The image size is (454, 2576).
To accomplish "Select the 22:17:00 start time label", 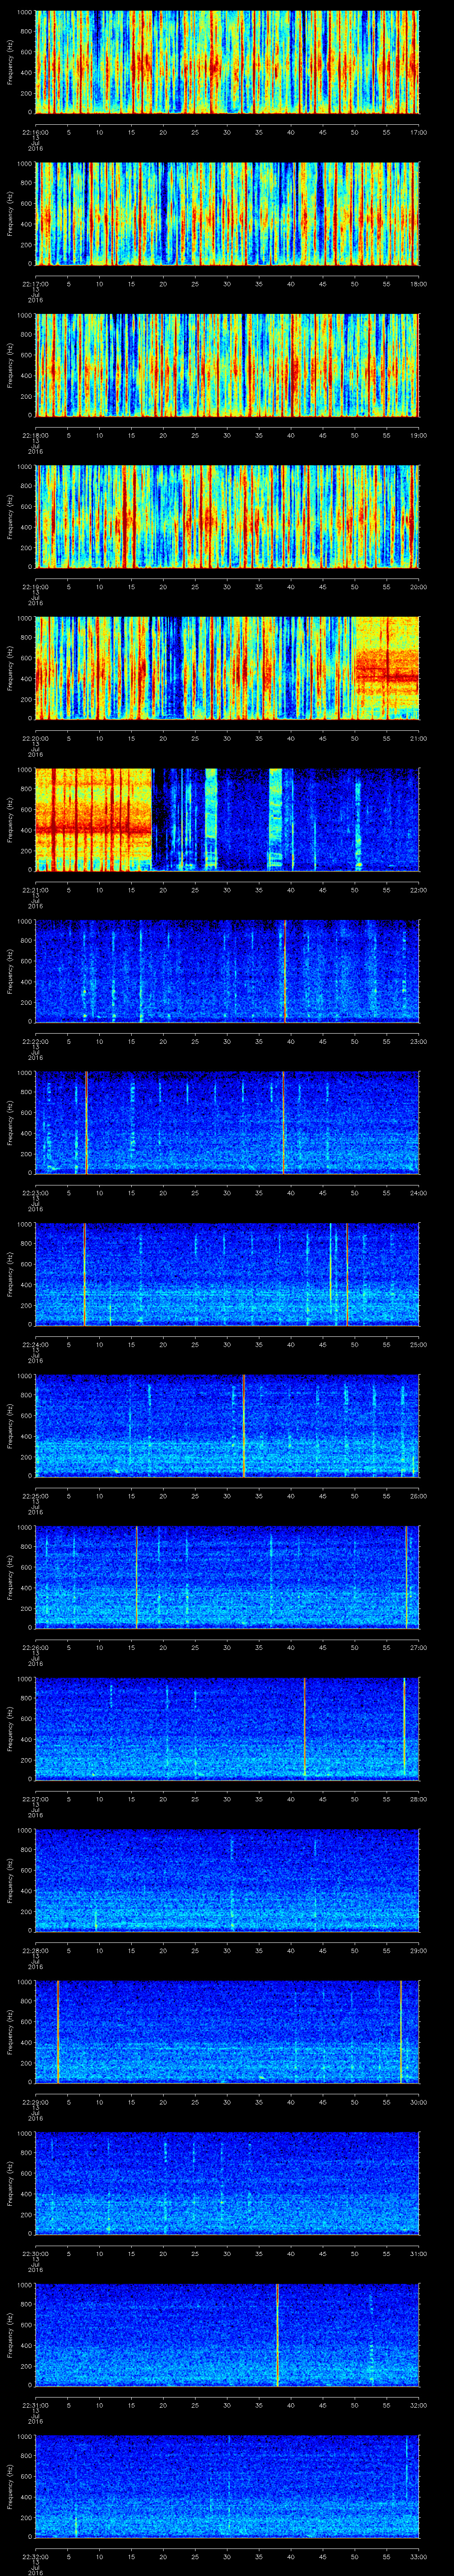I will coord(36,283).
